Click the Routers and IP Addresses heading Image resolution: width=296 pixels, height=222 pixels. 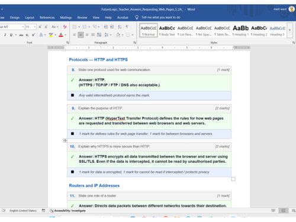point(94,185)
